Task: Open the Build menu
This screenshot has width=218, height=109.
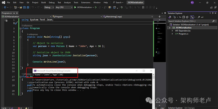Action: coord(44,2)
